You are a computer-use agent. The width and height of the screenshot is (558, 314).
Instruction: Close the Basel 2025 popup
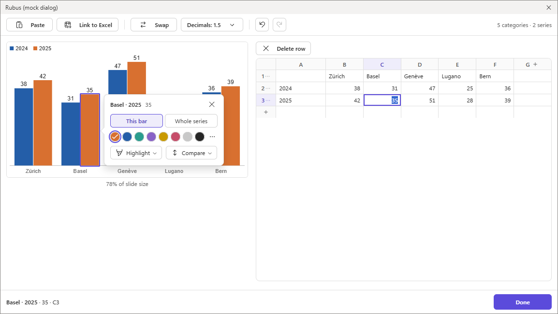tap(212, 104)
